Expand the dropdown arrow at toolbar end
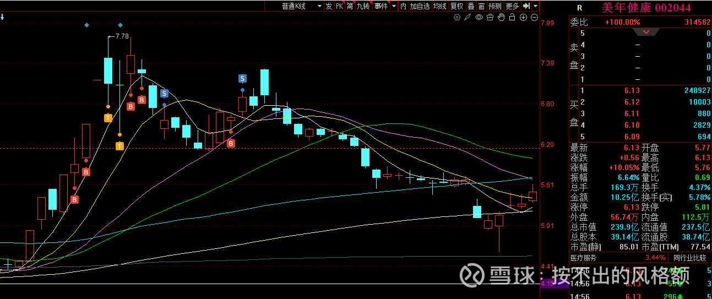This screenshot has height=299, width=712. tap(535, 6)
